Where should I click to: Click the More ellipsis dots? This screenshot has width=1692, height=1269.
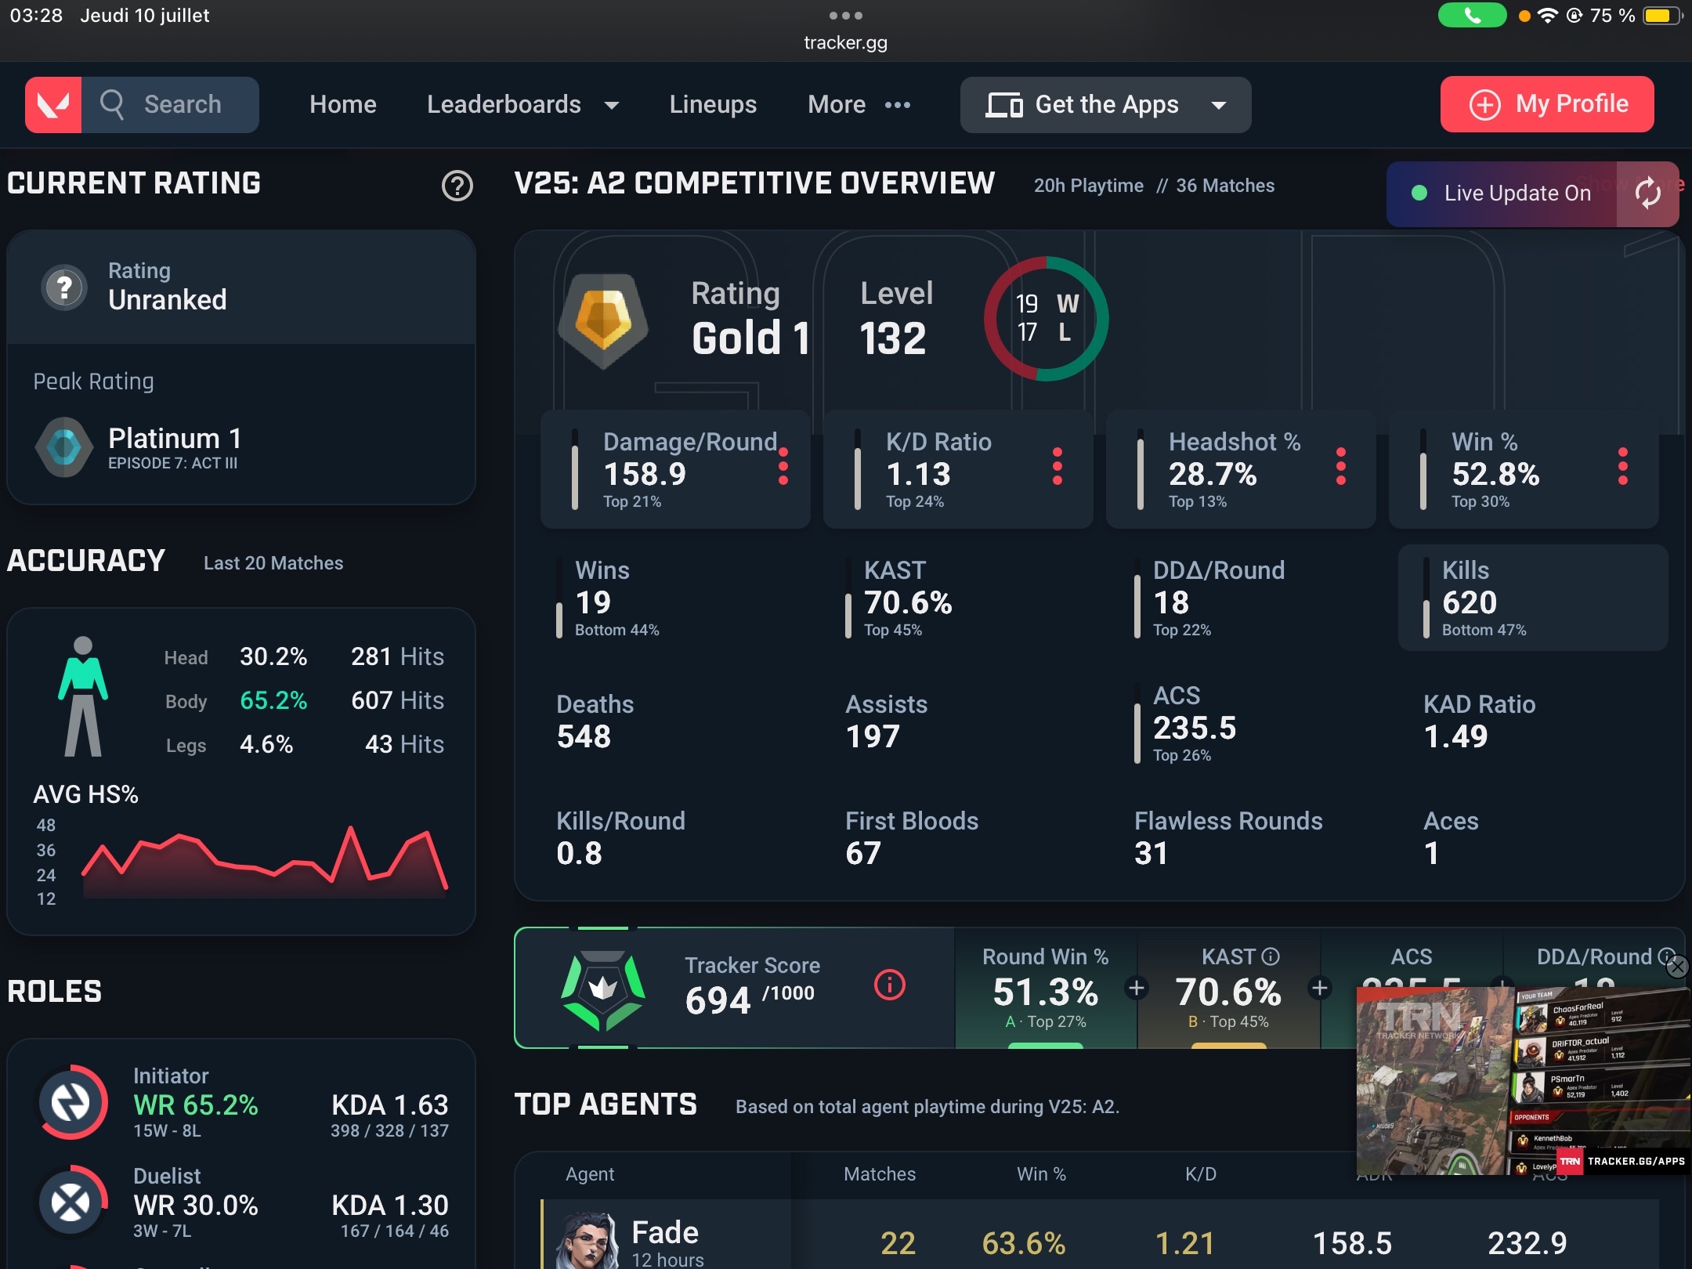click(898, 105)
